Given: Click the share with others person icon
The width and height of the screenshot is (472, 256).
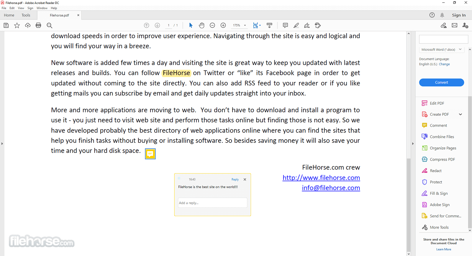Looking at the screenshot, I should [x=465, y=25].
